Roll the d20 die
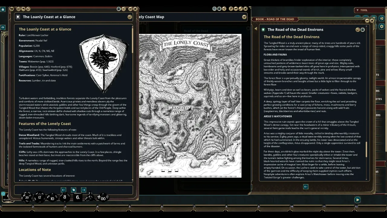 [27, 197]
